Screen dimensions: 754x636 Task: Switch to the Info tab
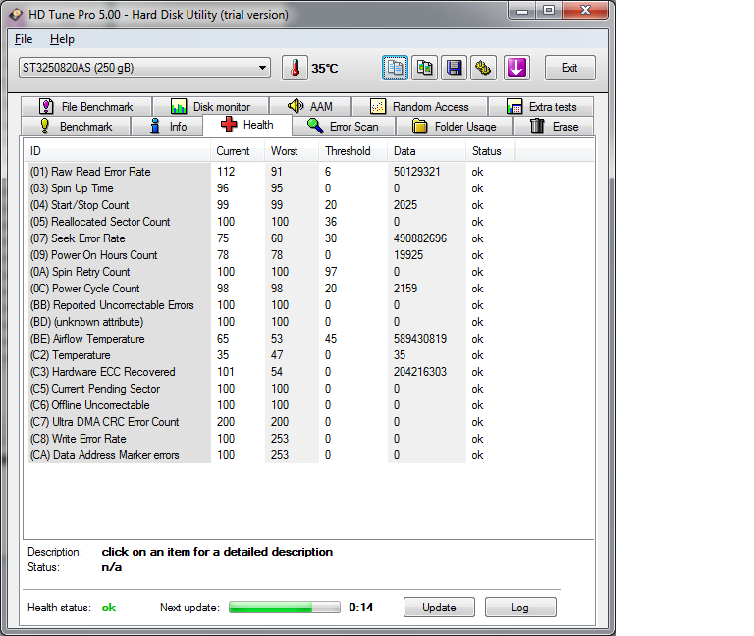pyautogui.click(x=167, y=127)
